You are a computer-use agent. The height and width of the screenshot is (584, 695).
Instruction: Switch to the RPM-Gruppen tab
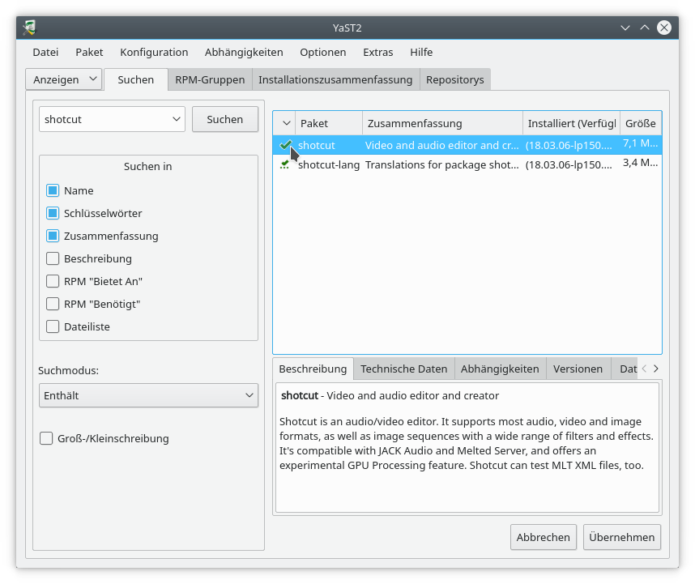210,79
